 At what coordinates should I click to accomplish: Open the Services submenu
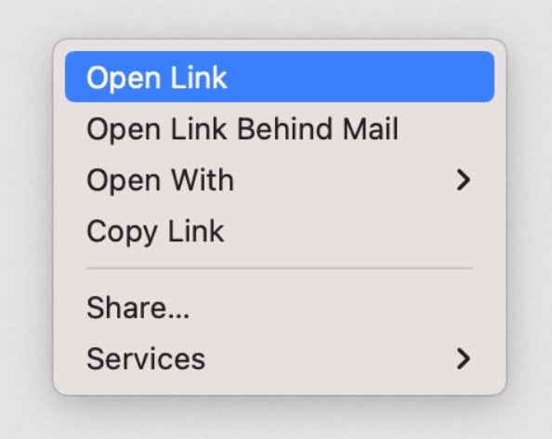(x=280, y=359)
